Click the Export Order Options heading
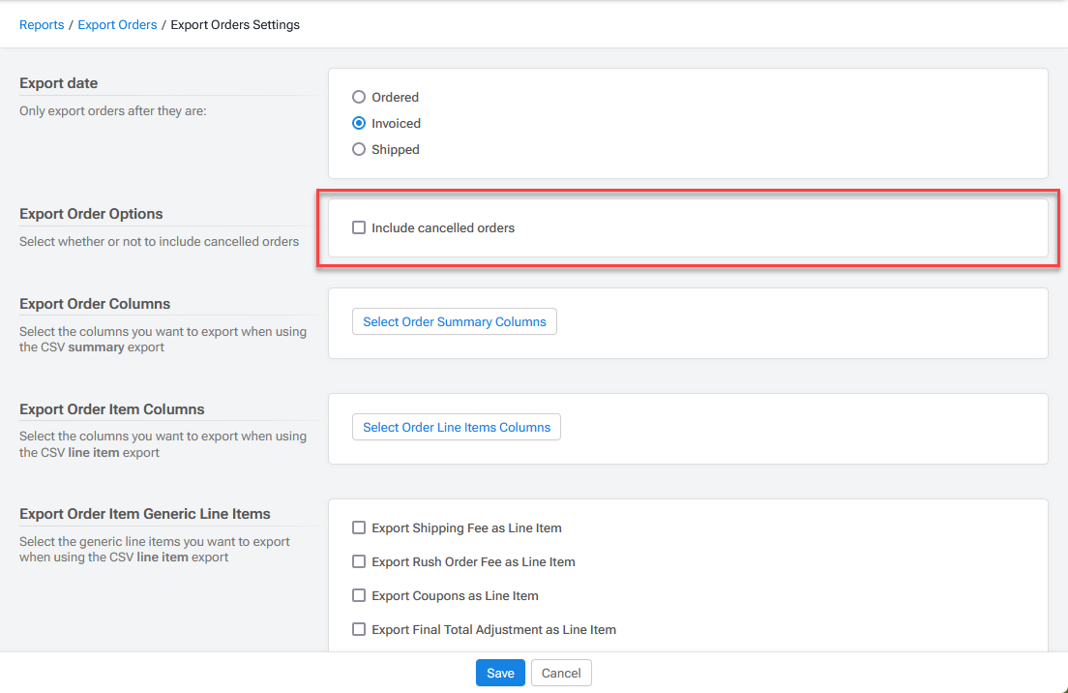The width and height of the screenshot is (1068, 693). coord(91,214)
